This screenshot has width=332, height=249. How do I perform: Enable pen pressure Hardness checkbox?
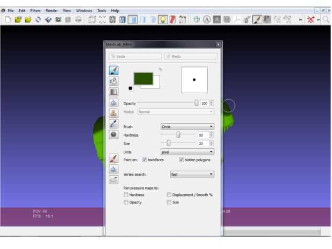click(x=126, y=195)
